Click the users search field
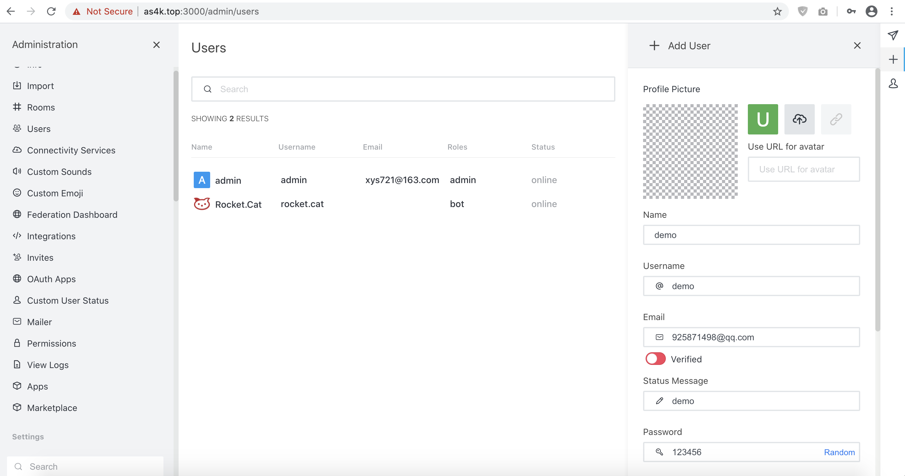This screenshot has height=476, width=905. click(x=403, y=89)
